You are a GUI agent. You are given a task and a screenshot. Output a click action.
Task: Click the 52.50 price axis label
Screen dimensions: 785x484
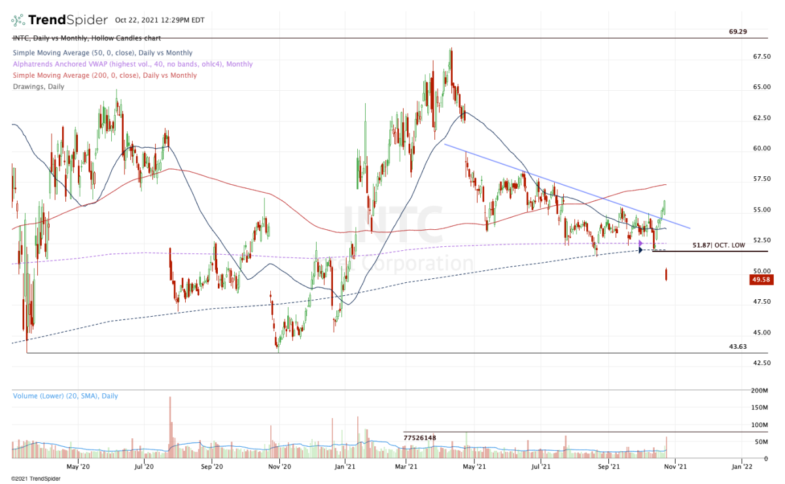tap(763, 240)
